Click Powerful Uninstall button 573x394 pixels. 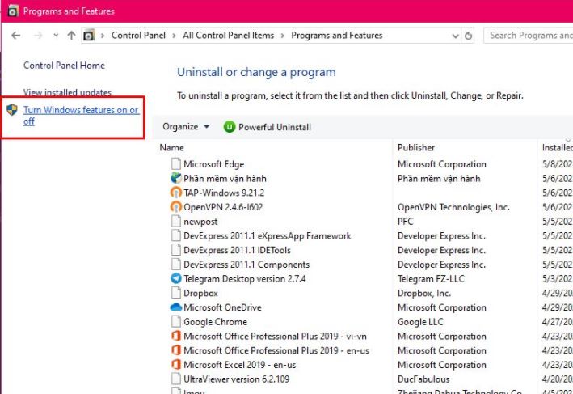pyautogui.click(x=268, y=127)
